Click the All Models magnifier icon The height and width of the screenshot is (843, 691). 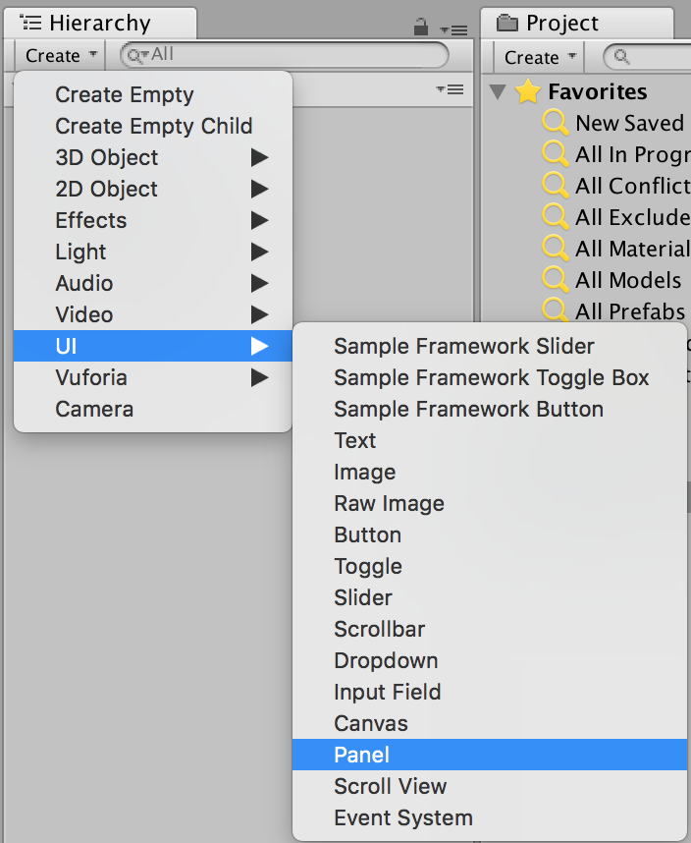point(556,280)
